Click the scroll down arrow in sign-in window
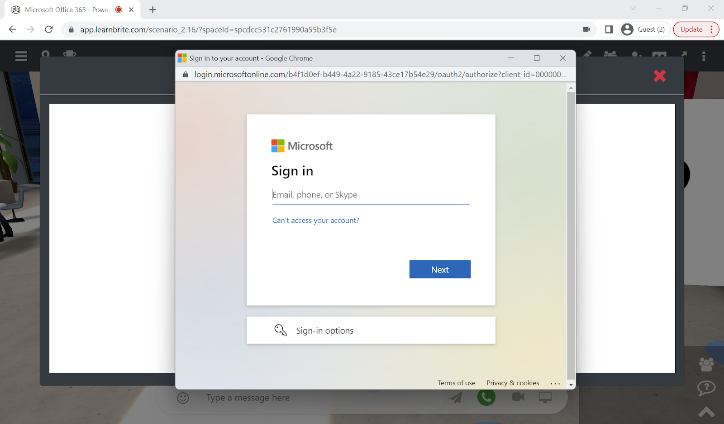This screenshot has height=424, width=724. point(571,385)
